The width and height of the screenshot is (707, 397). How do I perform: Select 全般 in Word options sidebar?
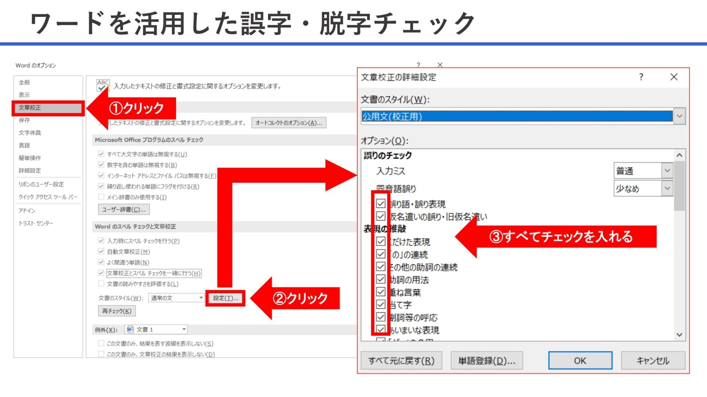coord(24,82)
